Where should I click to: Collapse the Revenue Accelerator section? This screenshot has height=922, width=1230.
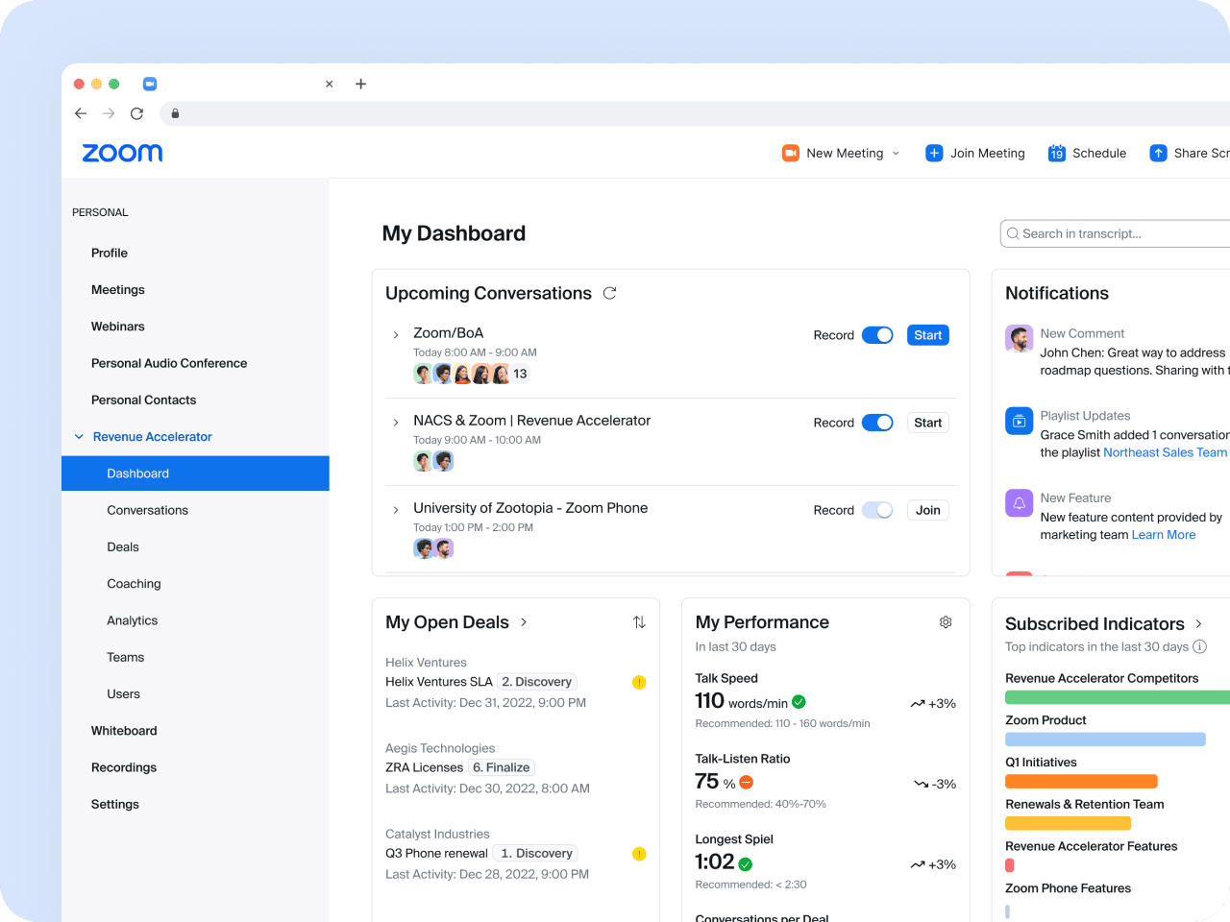(79, 437)
